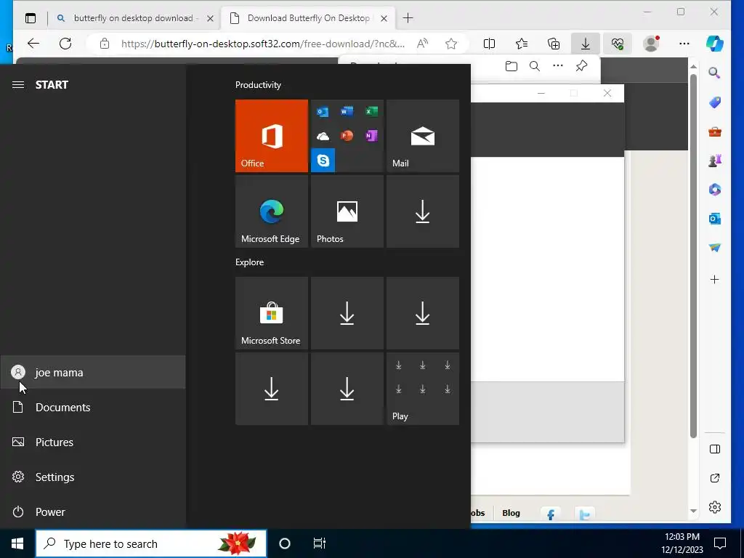This screenshot has width=744, height=558.
Task: Pin the Downloads panel
Action: [581, 66]
